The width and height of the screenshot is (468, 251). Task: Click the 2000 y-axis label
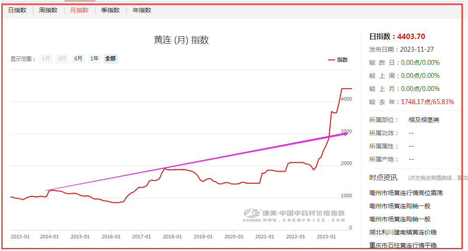346,164
